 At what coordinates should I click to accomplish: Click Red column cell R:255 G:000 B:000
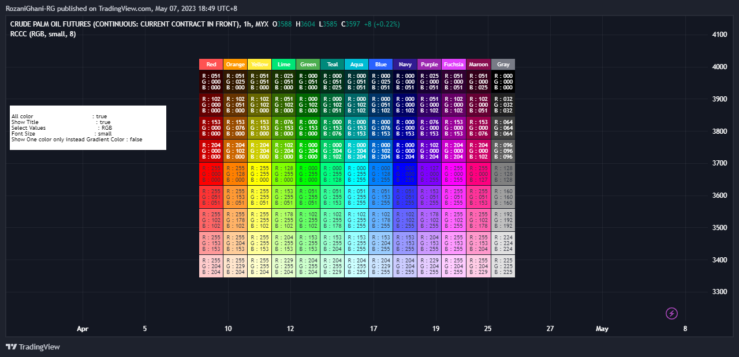tap(211, 174)
